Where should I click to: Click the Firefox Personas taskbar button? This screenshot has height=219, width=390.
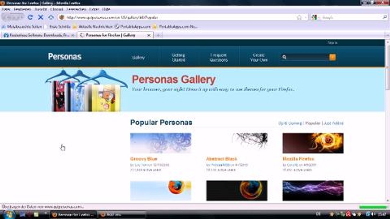(73, 214)
